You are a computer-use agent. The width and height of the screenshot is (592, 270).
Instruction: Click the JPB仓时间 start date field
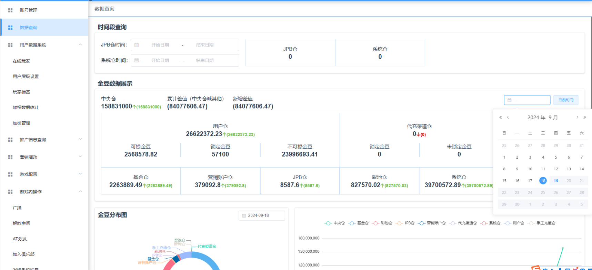(160, 45)
